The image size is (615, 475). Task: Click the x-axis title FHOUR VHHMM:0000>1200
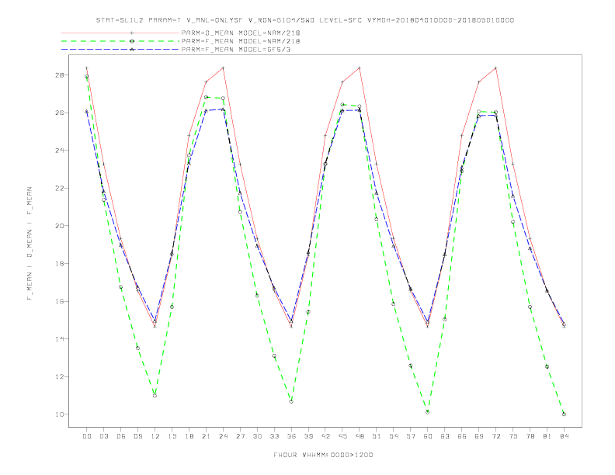click(x=323, y=455)
